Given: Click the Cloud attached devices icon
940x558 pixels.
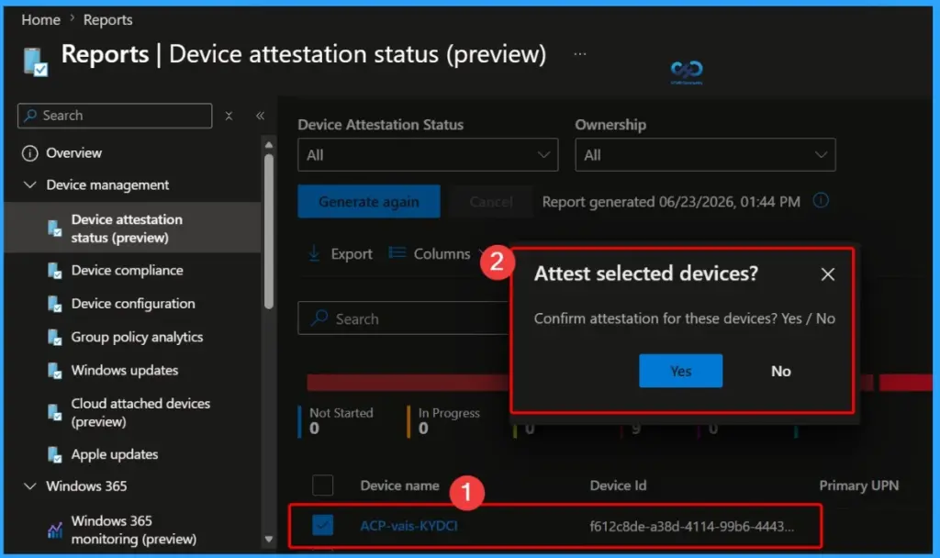Looking at the screenshot, I should tap(54, 412).
